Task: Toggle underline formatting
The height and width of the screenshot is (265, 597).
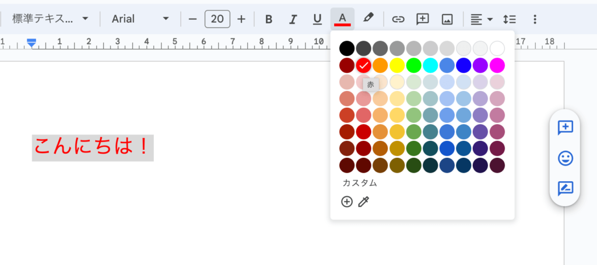Action: point(317,19)
